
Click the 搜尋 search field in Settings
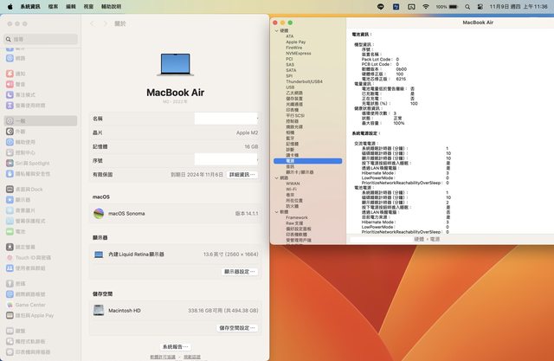(43, 39)
